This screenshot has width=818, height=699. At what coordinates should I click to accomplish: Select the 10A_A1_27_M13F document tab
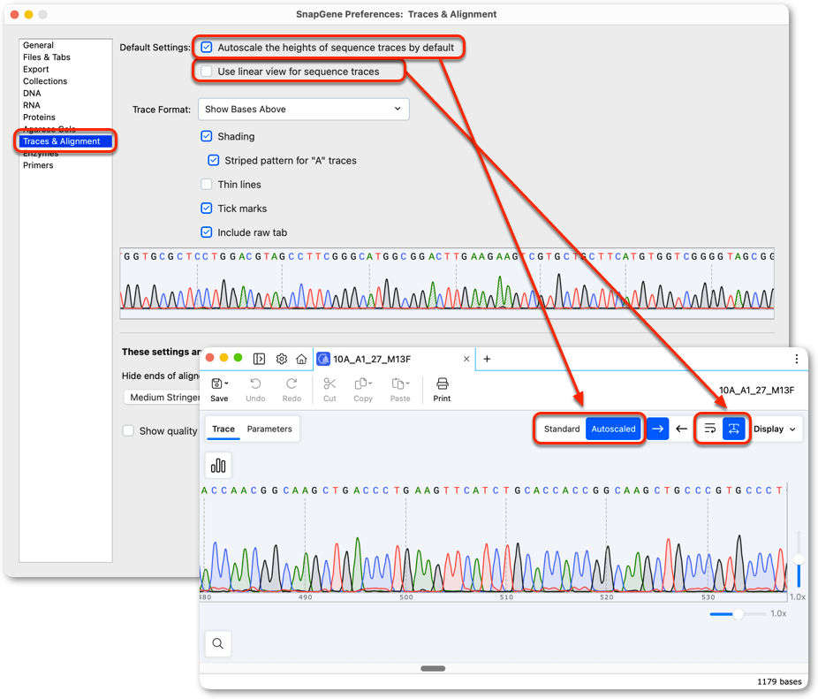[394, 359]
